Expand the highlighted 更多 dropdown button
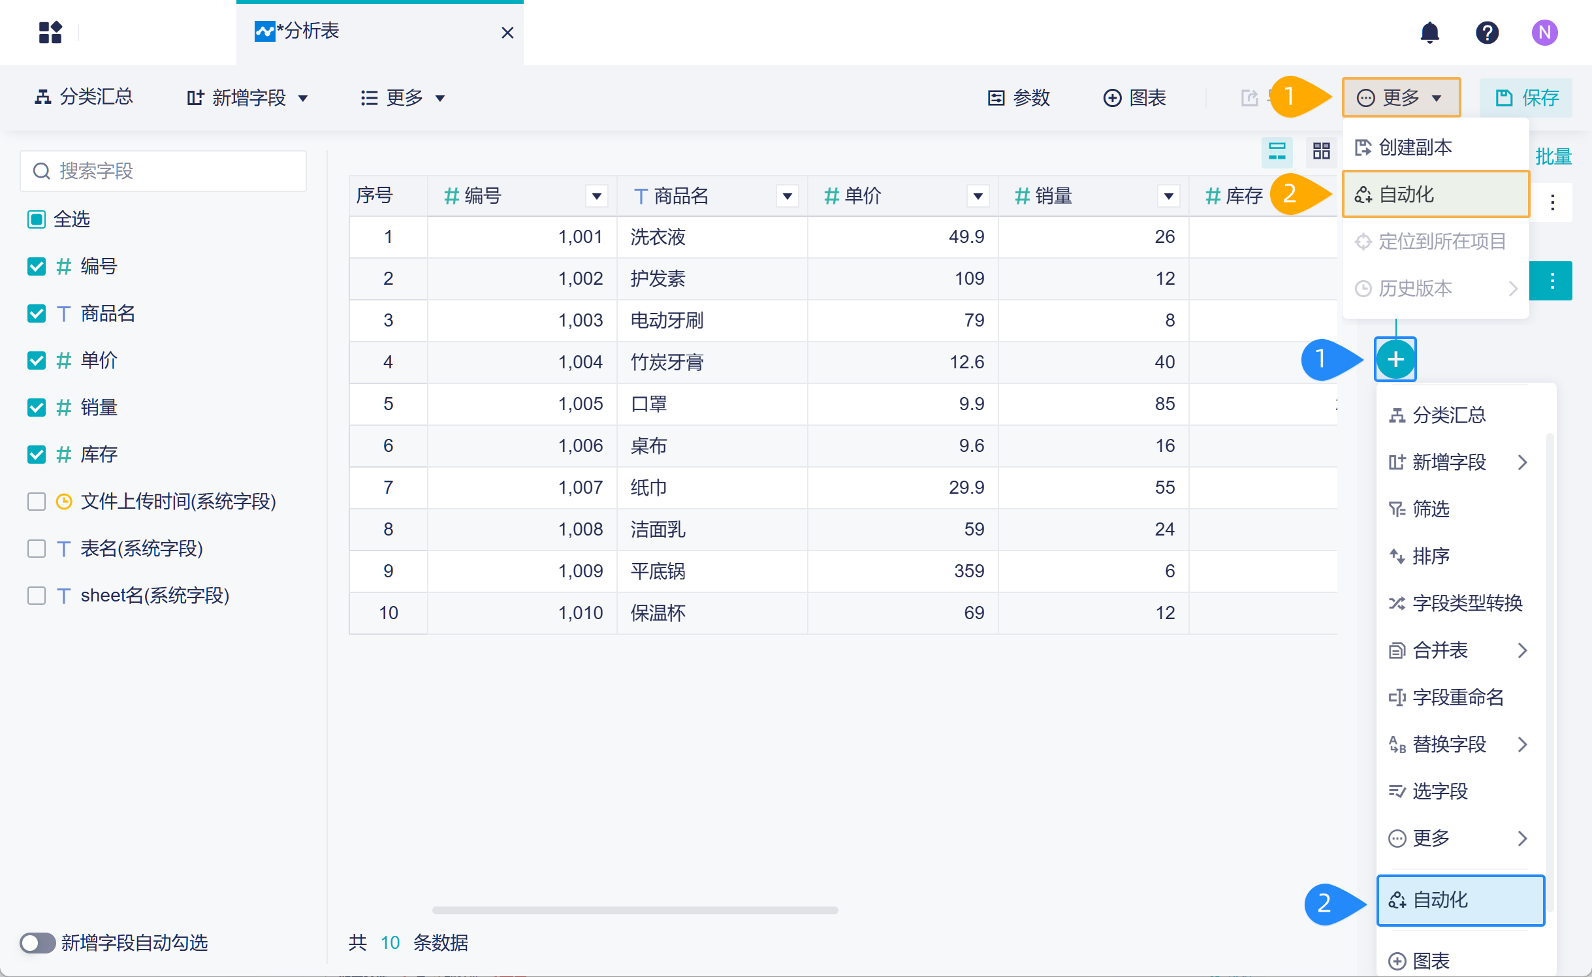 click(x=1401, y=98)
